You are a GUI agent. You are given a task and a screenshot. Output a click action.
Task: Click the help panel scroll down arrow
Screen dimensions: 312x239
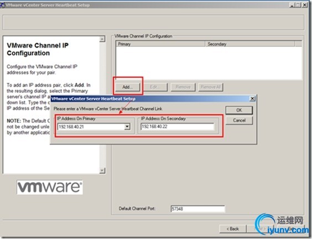(x=102, y=171)
